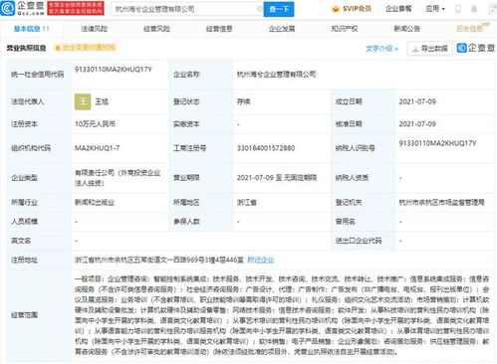Select the company name cell text
The image size is (497, 364).
[276, 75]
